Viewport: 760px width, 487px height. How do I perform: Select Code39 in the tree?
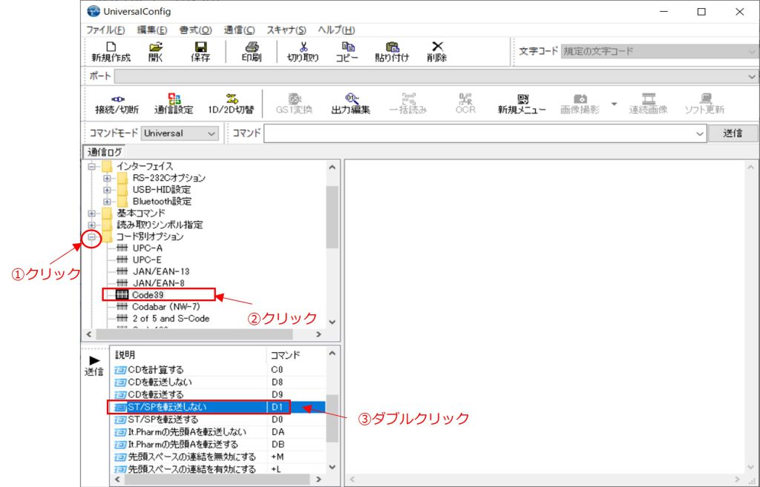(x=148, y=295)
